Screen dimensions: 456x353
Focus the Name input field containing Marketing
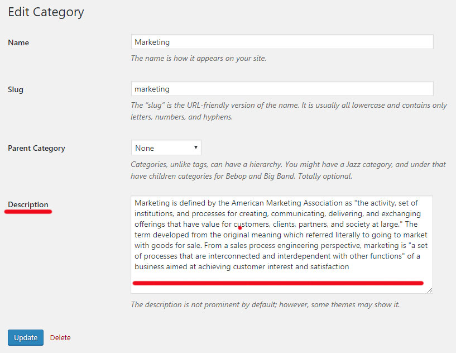point(282,42)
